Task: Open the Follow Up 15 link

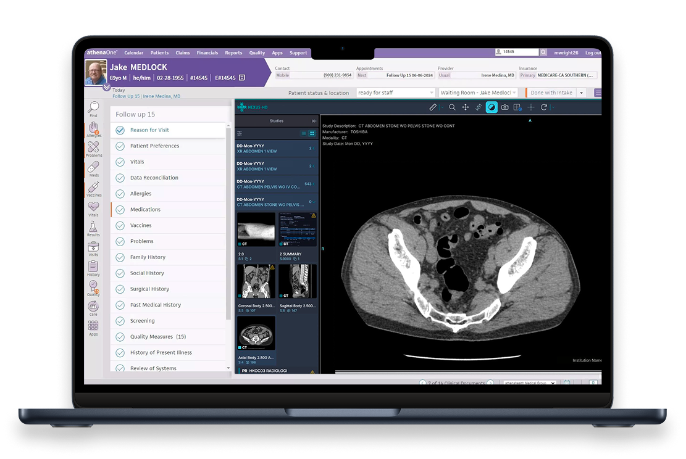Action: pyautogui.click(x=126, y=96)
